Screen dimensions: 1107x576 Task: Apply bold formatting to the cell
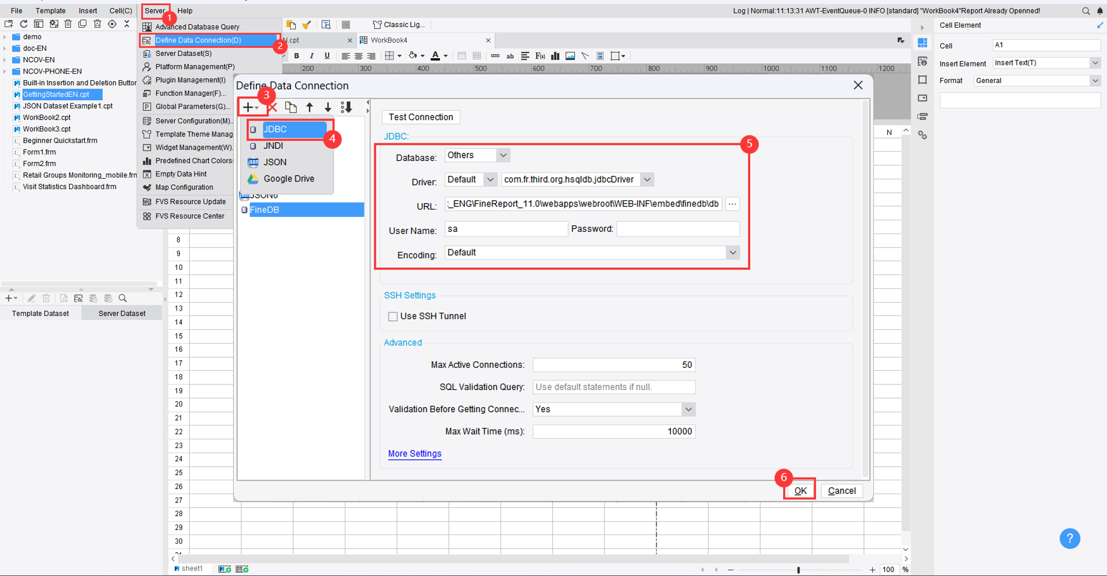[296, 55]
